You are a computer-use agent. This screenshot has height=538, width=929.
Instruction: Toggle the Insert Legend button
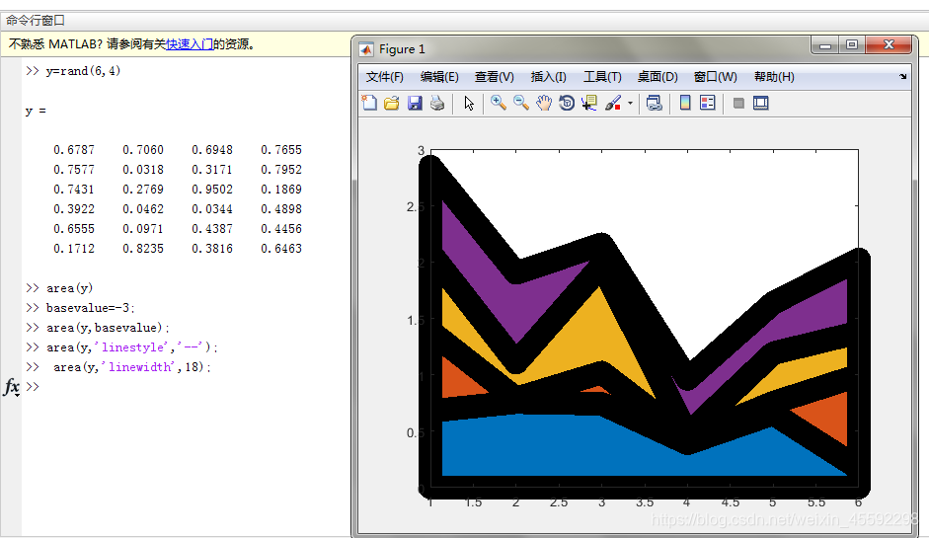tap(707, 103)
